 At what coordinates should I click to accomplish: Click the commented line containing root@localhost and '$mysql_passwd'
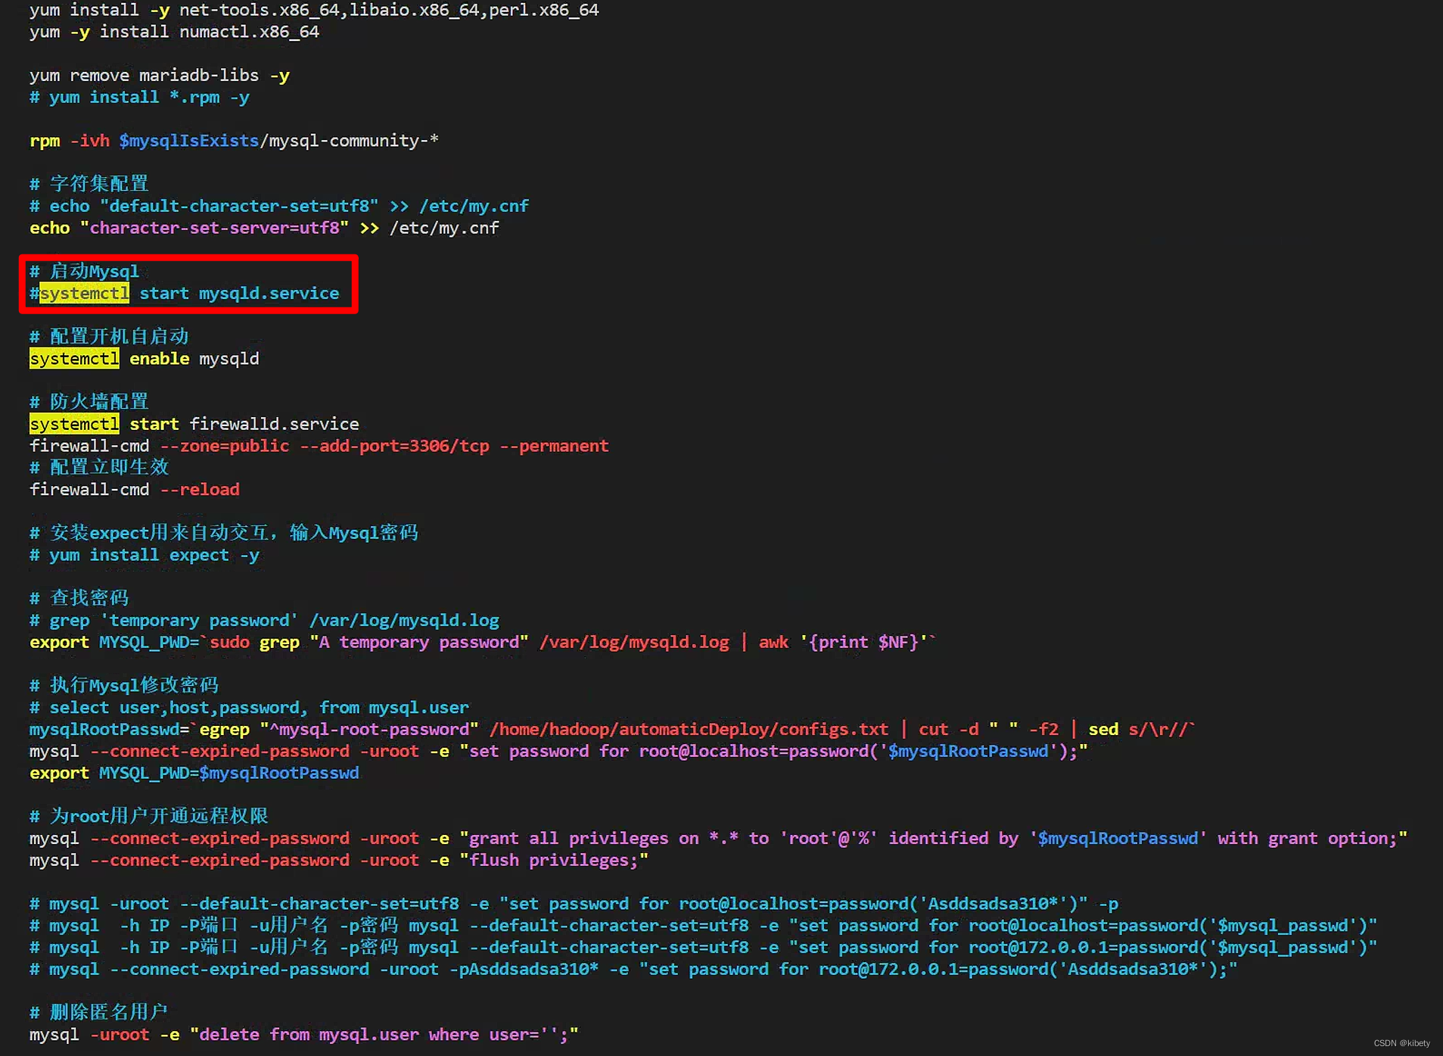[x=704, y=926]
